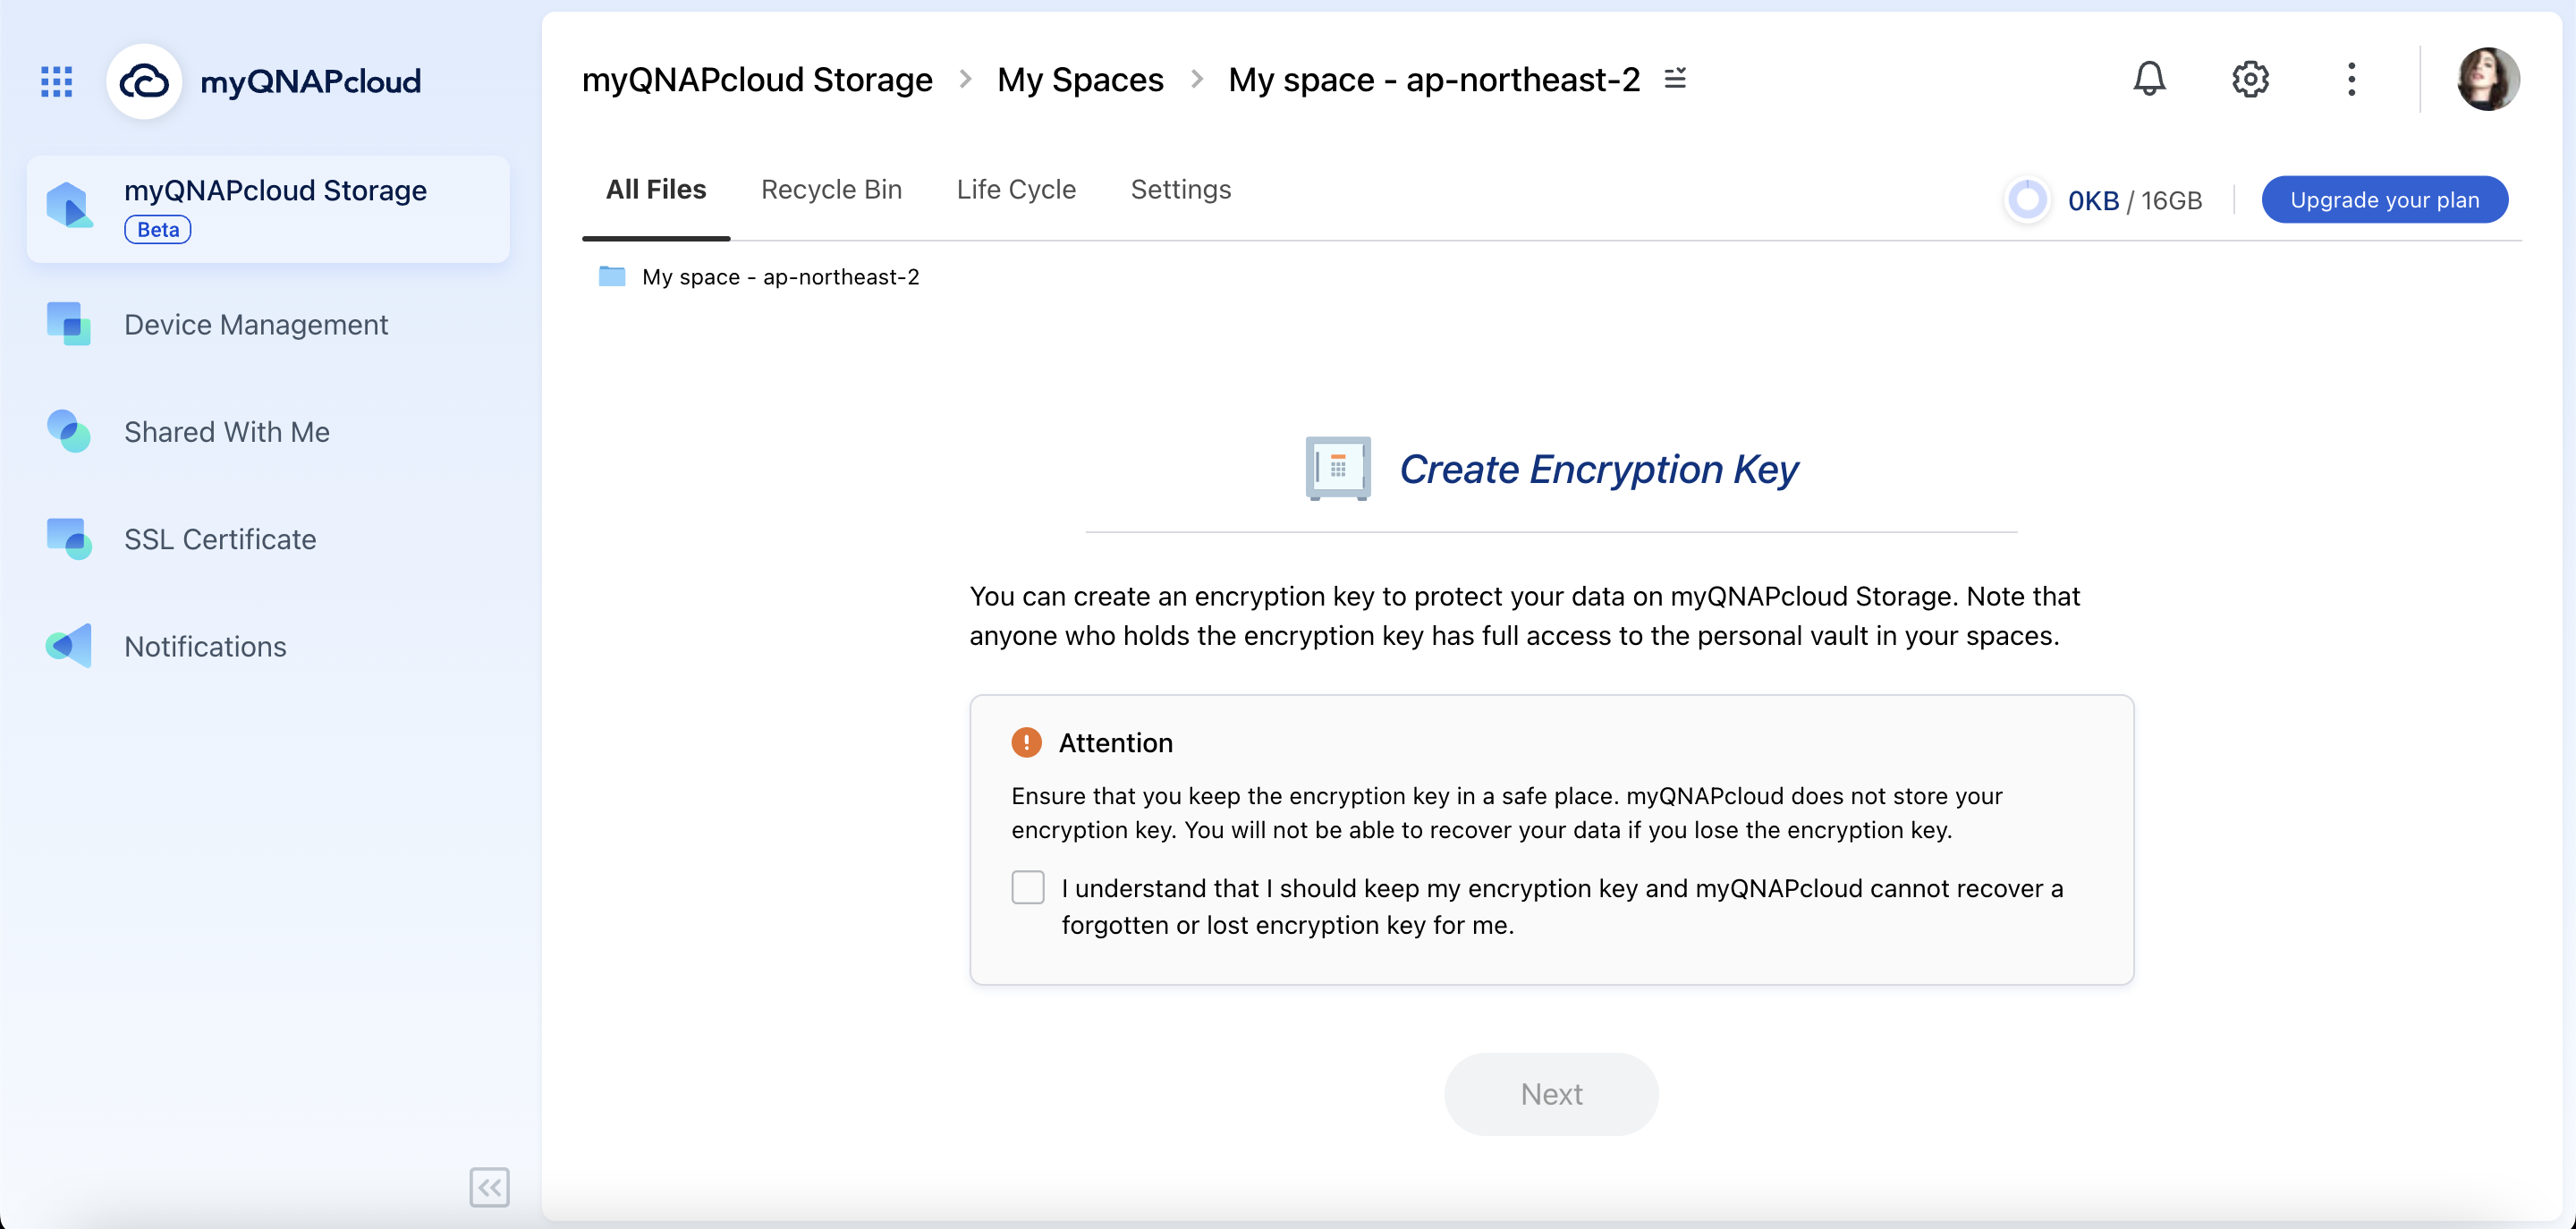Screen dimensions: 2576x1229
Task: Open the space list dropdown beside ap-northeast-2
Action: point(1675,78)
